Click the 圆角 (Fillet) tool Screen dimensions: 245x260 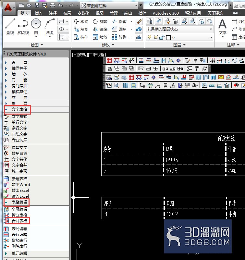119,29
